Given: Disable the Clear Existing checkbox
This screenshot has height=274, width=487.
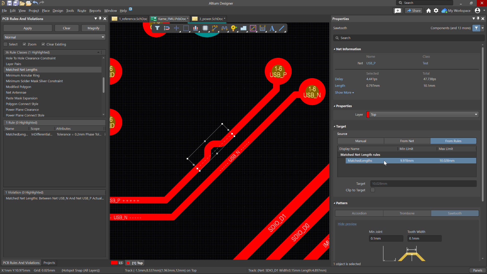Looking at the screenshot, I should [43, 44].
